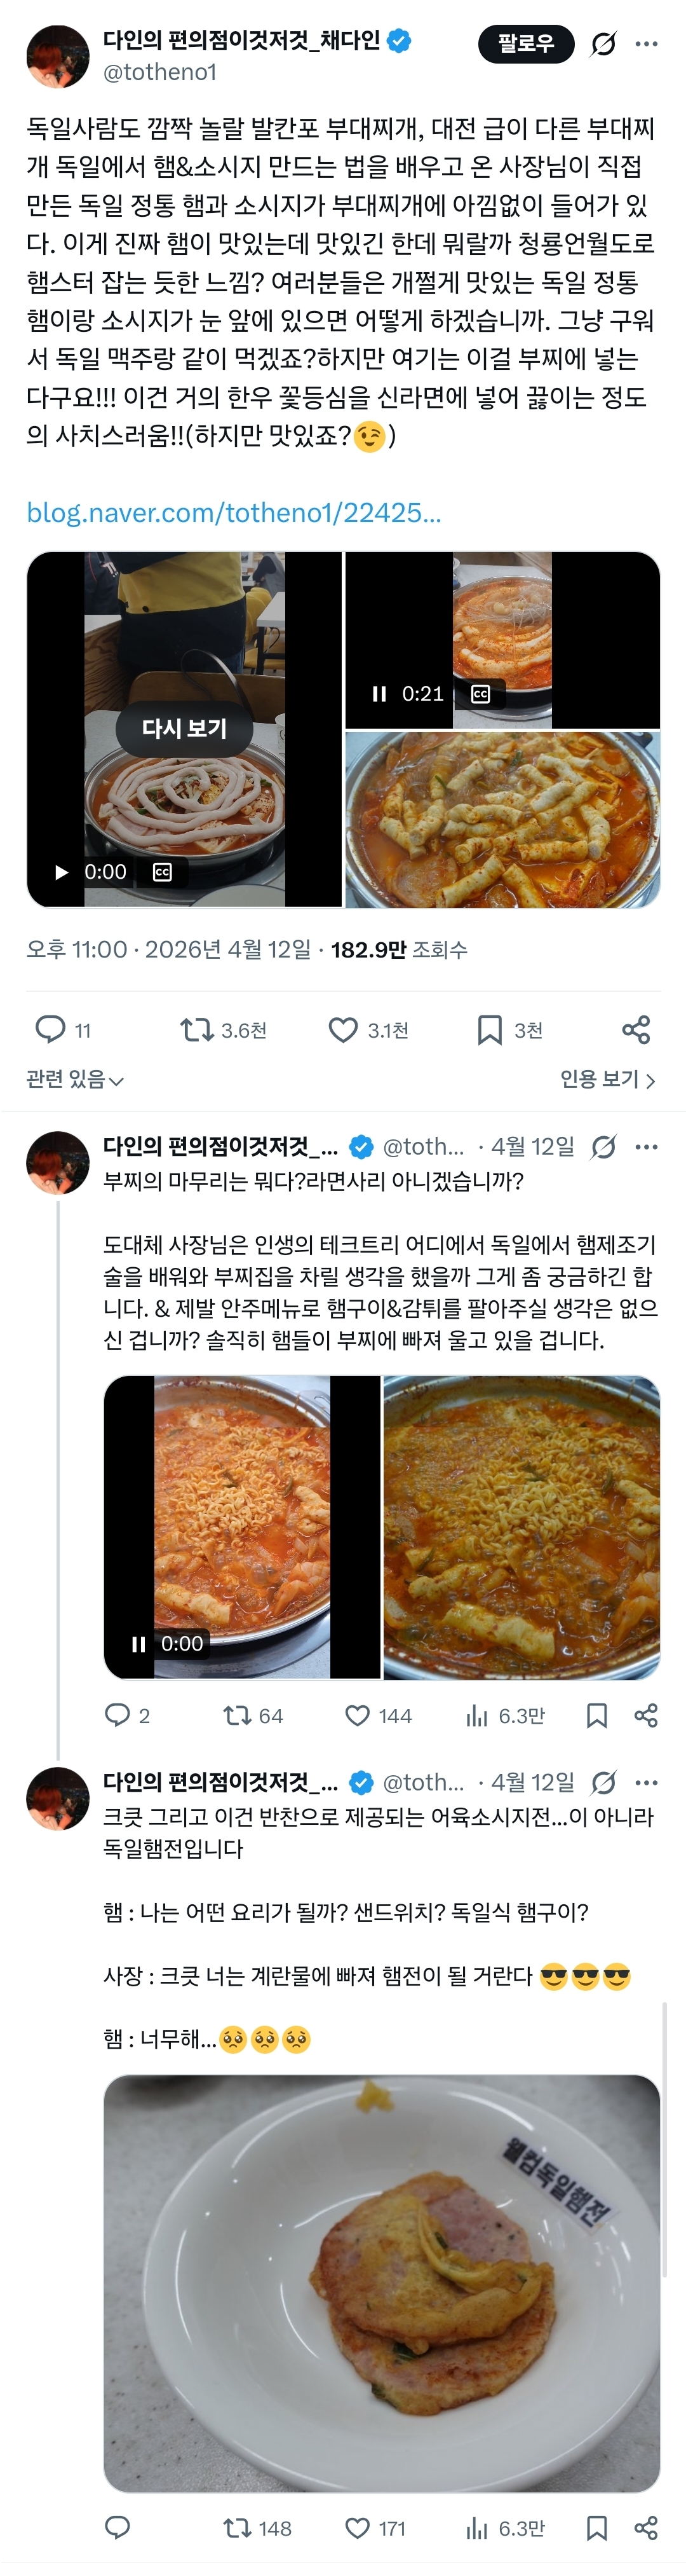The height and width of the screenshot is (2563, 686).
Task: Reply to the main post via comment icon
Action: click(x=51, y=1029)
